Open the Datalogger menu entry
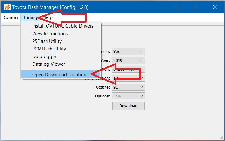The height and width of the screenshot is (141, 225). [61, 57]
